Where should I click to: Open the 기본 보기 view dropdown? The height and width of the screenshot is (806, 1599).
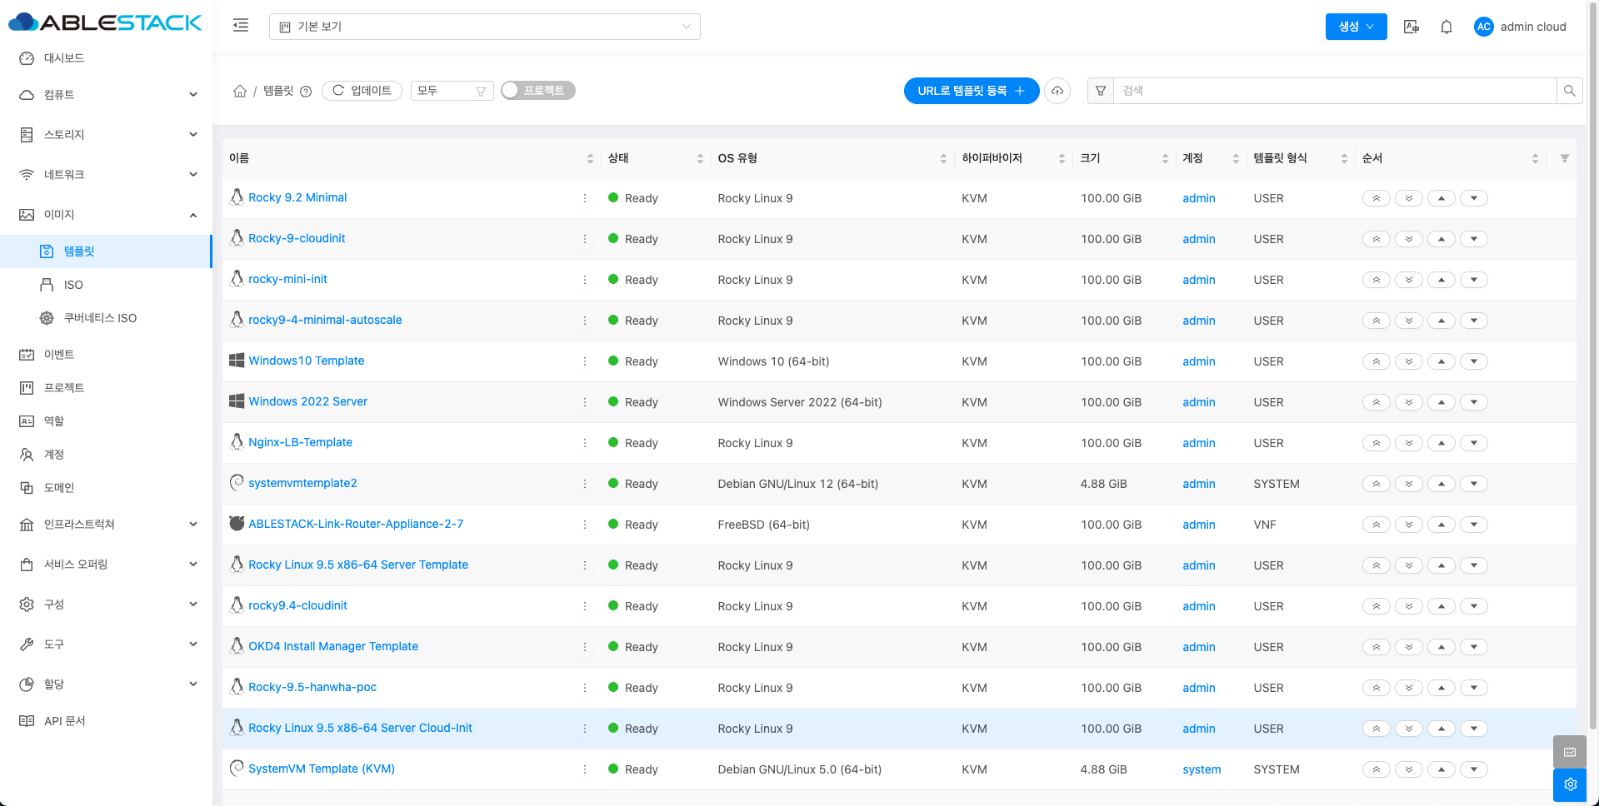click(484, 27)
